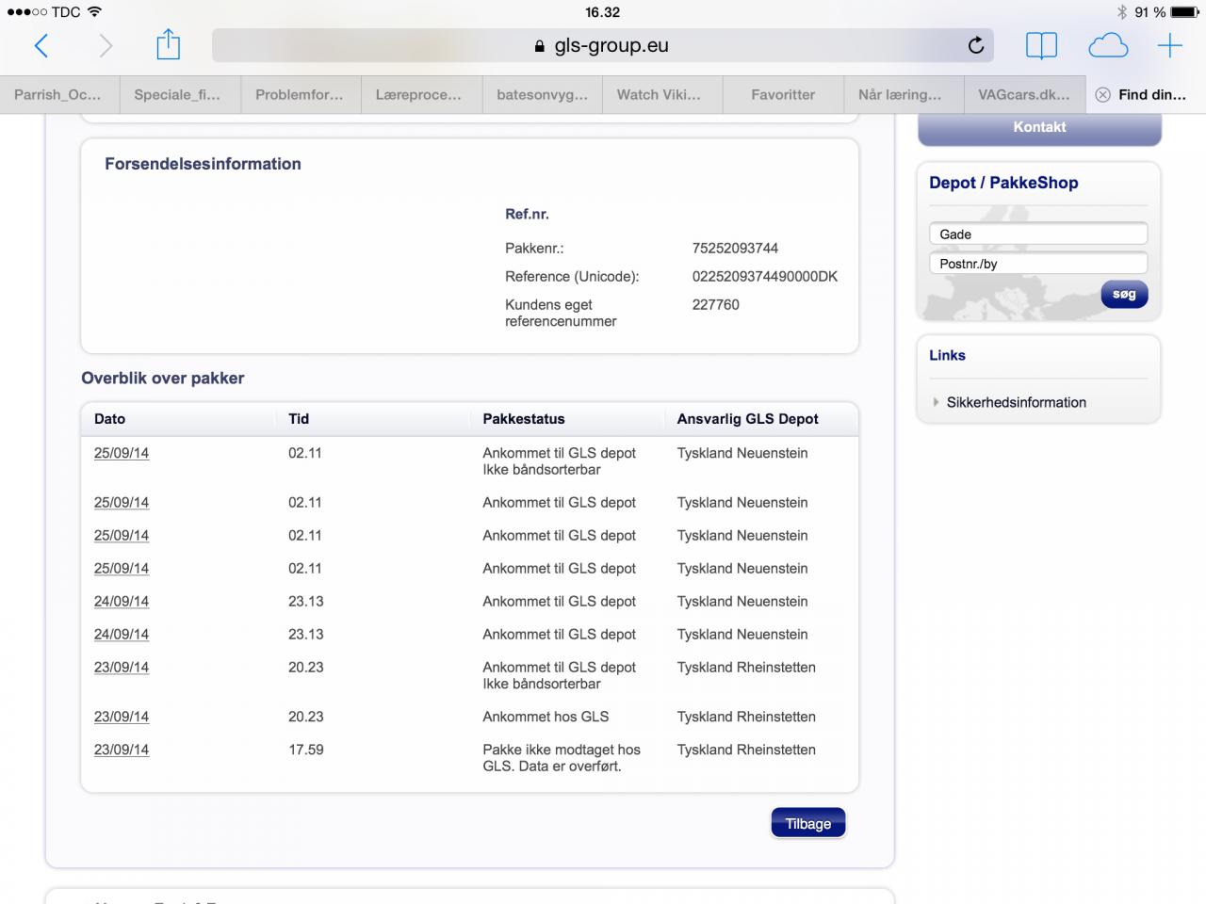Open the Favoritter tab
The width and height of the screenshot is (1206, 904).
click(783, 95)
